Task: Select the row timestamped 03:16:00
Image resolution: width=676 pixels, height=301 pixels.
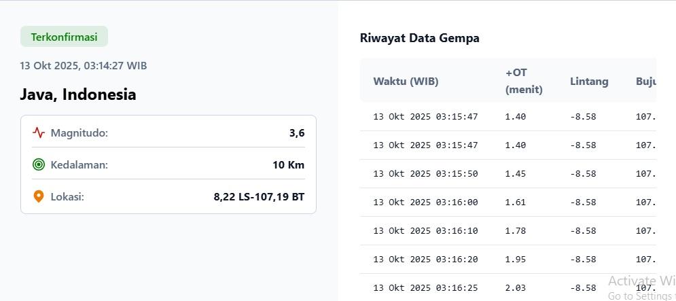Action: point(425,202)
